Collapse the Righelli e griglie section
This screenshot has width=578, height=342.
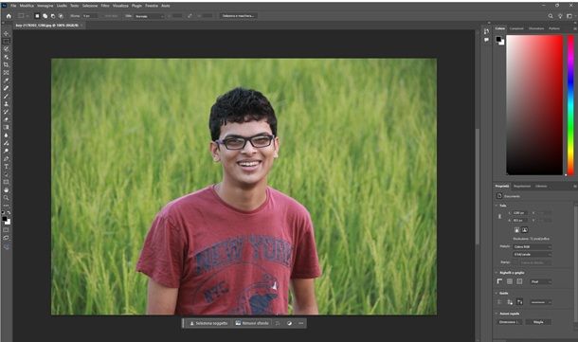coord(497,273)
